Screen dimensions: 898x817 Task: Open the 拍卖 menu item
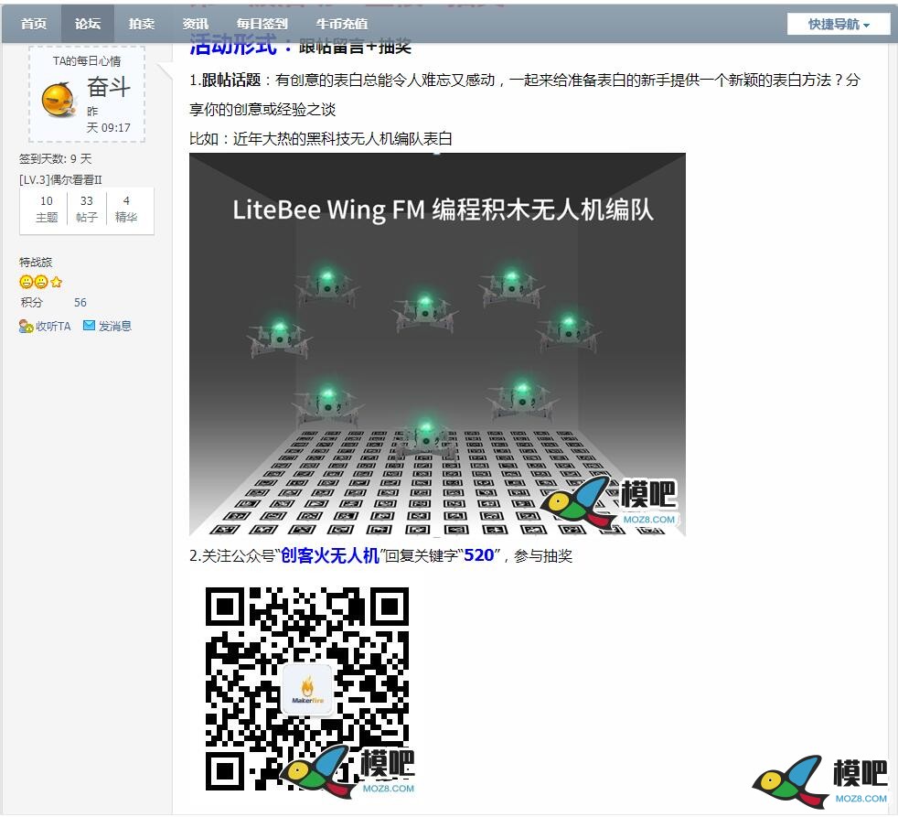142,24
